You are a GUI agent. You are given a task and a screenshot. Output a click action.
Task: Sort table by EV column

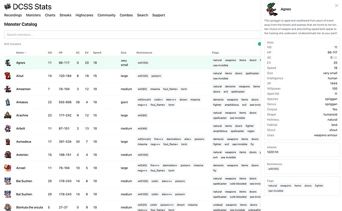tap(87, 53)
